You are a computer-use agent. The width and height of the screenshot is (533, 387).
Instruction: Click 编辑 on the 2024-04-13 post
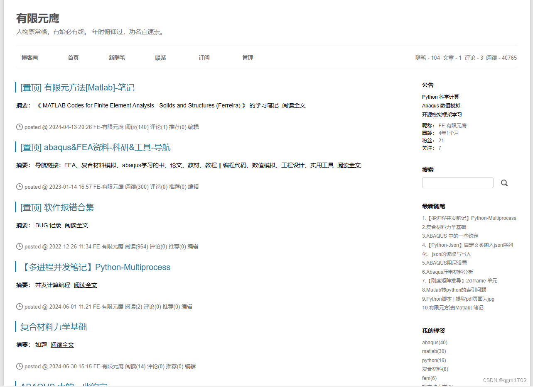193,127
